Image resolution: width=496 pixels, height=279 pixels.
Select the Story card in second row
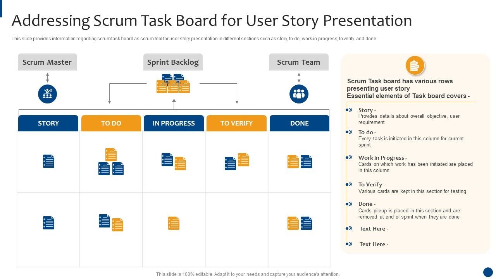(48, 223)
